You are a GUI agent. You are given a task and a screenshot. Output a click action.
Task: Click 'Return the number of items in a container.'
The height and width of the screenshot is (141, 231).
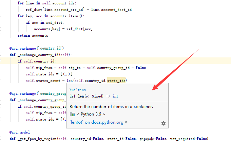tap(111, 107)
